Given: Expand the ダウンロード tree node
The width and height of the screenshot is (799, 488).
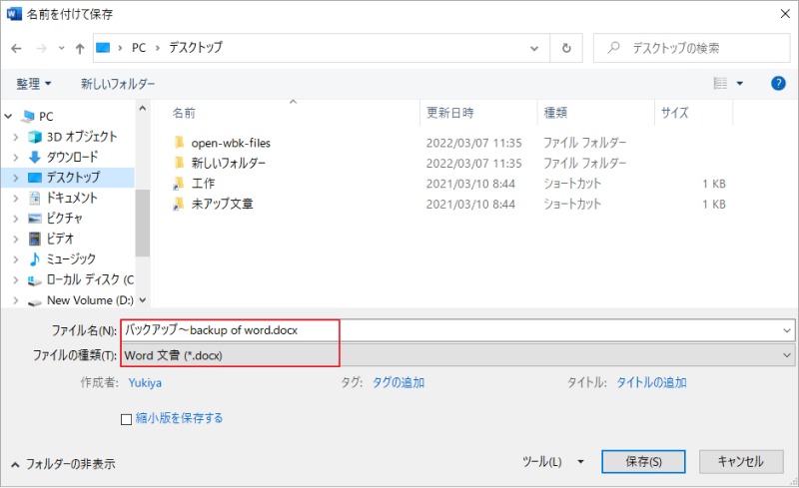Looking at the screenshot, I should 16,158.
